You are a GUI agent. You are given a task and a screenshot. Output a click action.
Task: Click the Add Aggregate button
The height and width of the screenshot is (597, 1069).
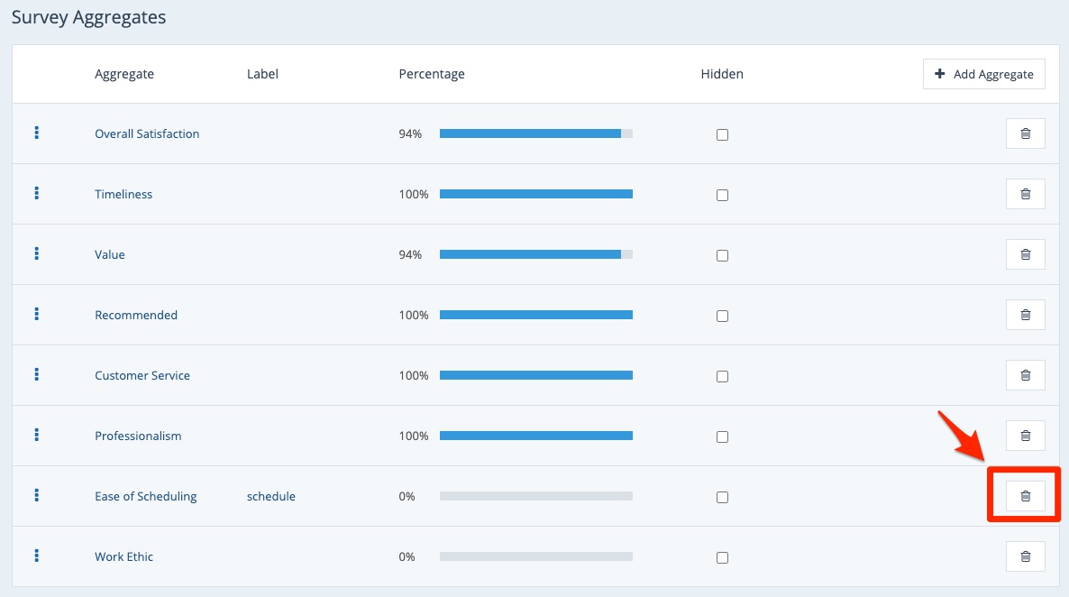pyautogui.click(x=983, y=74)
